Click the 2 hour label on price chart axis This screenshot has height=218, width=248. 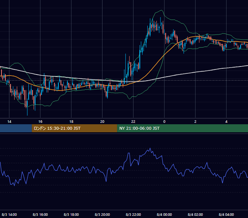[x=195, y=122]
